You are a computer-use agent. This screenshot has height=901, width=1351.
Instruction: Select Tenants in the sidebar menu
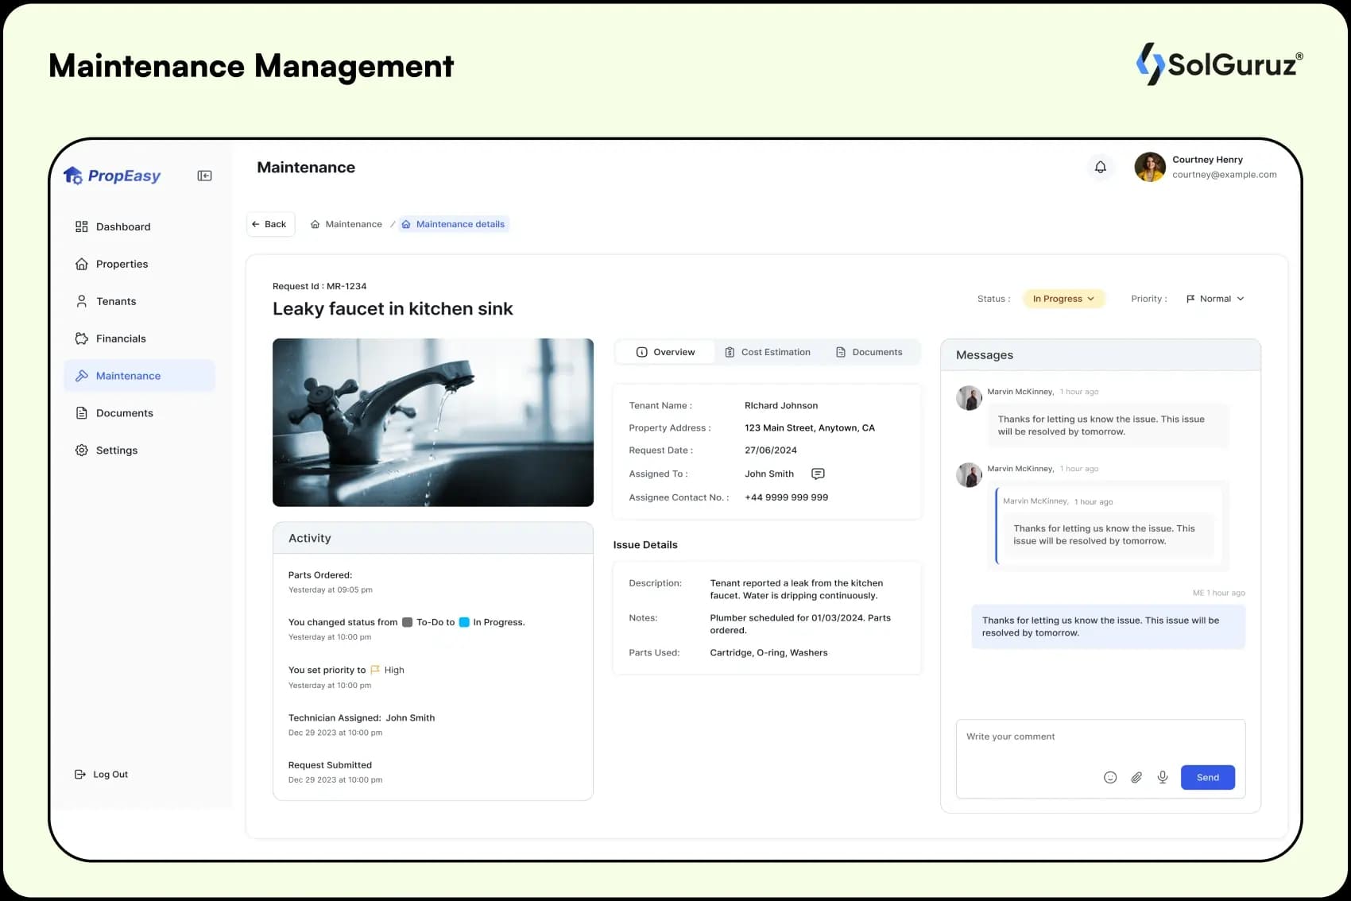[116, 301]
